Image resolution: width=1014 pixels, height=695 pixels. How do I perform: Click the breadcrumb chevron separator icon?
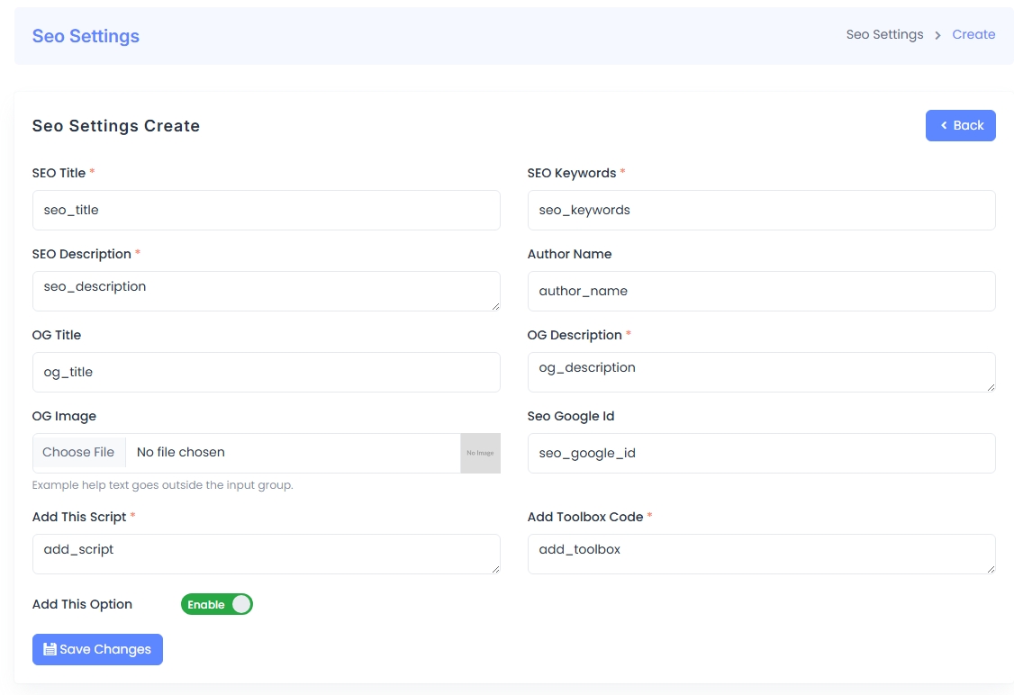tap(937, 35)
